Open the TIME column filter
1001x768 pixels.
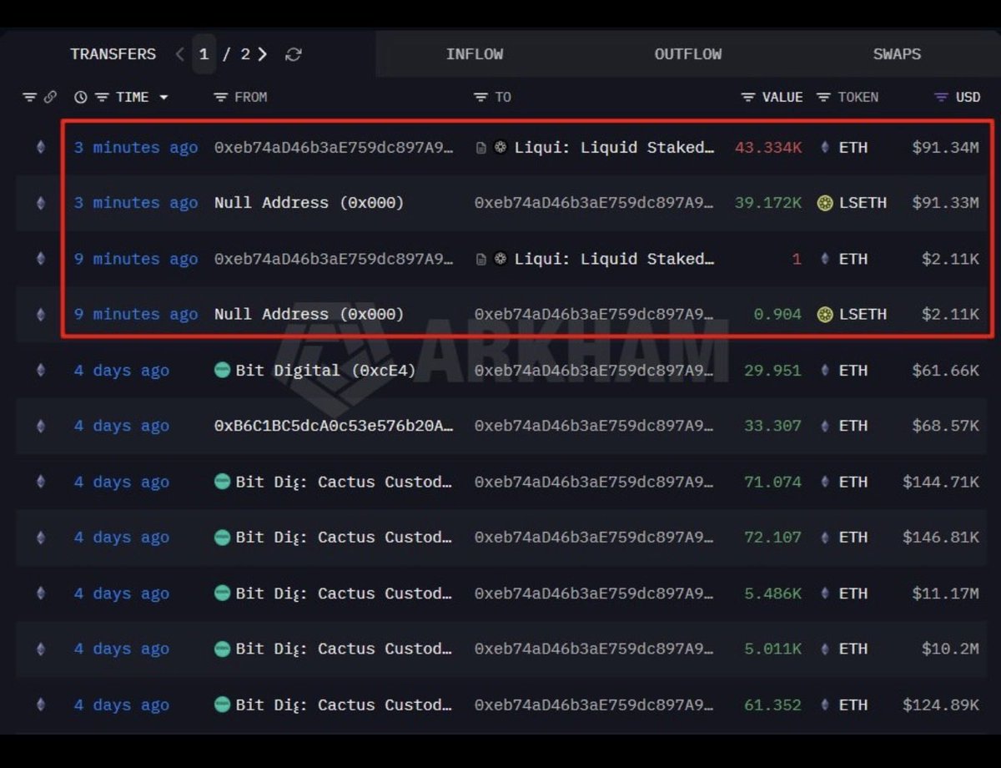coord(101,98)
